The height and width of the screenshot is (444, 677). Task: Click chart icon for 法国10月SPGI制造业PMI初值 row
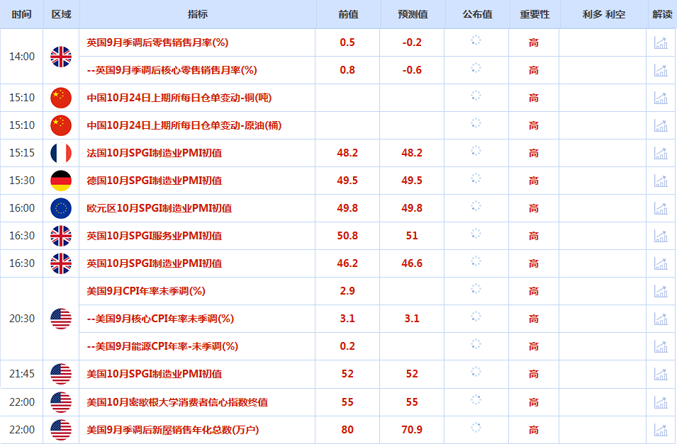661,153
